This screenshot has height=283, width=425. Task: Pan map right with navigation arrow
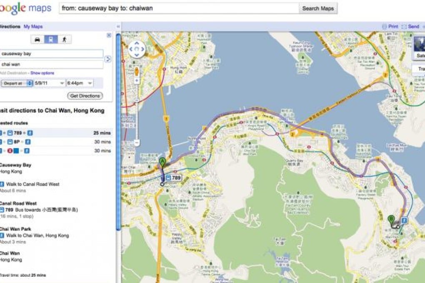click(x=143, y=49)
